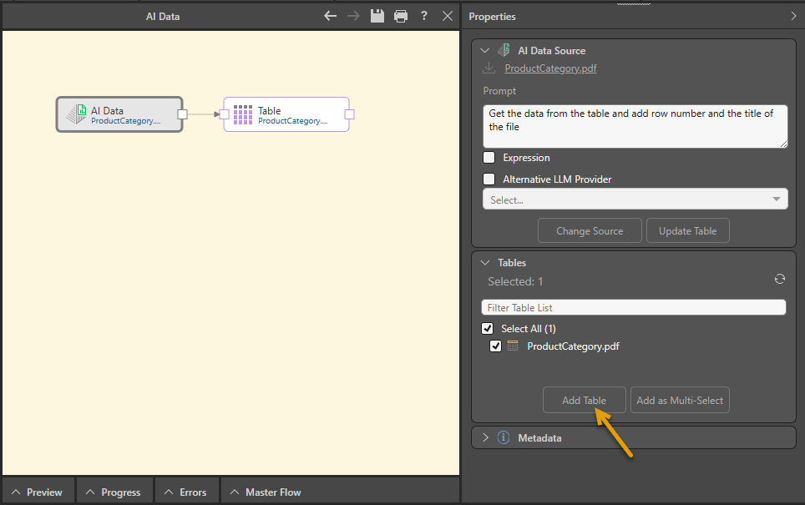The height and width of the screenshot is (505, 805).
Task: Click the refresh tables list icon
Action: 780,280
